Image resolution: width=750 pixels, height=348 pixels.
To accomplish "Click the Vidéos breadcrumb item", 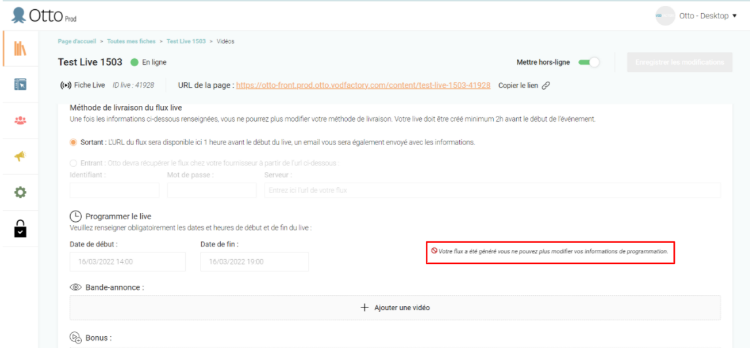I will pyautogui.click(x=225, y=41).
